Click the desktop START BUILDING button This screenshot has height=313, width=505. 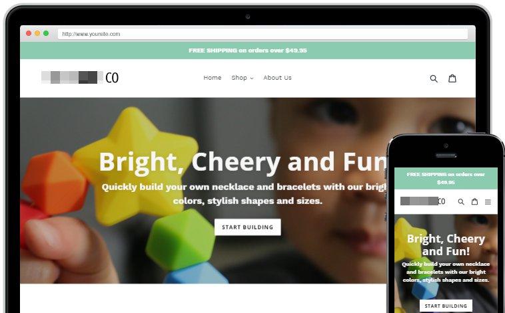coord(248,227)
